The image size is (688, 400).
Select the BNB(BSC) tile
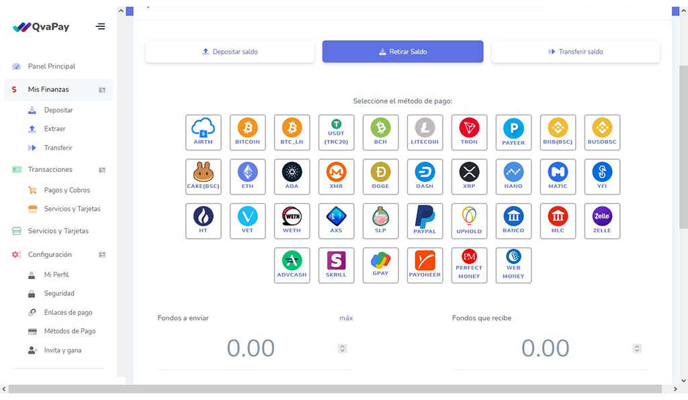point(558,132)
